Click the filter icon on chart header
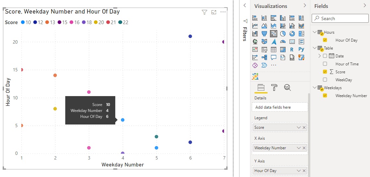Image resolution: width=370 pixels, height=177 pixels. [204, 12]
